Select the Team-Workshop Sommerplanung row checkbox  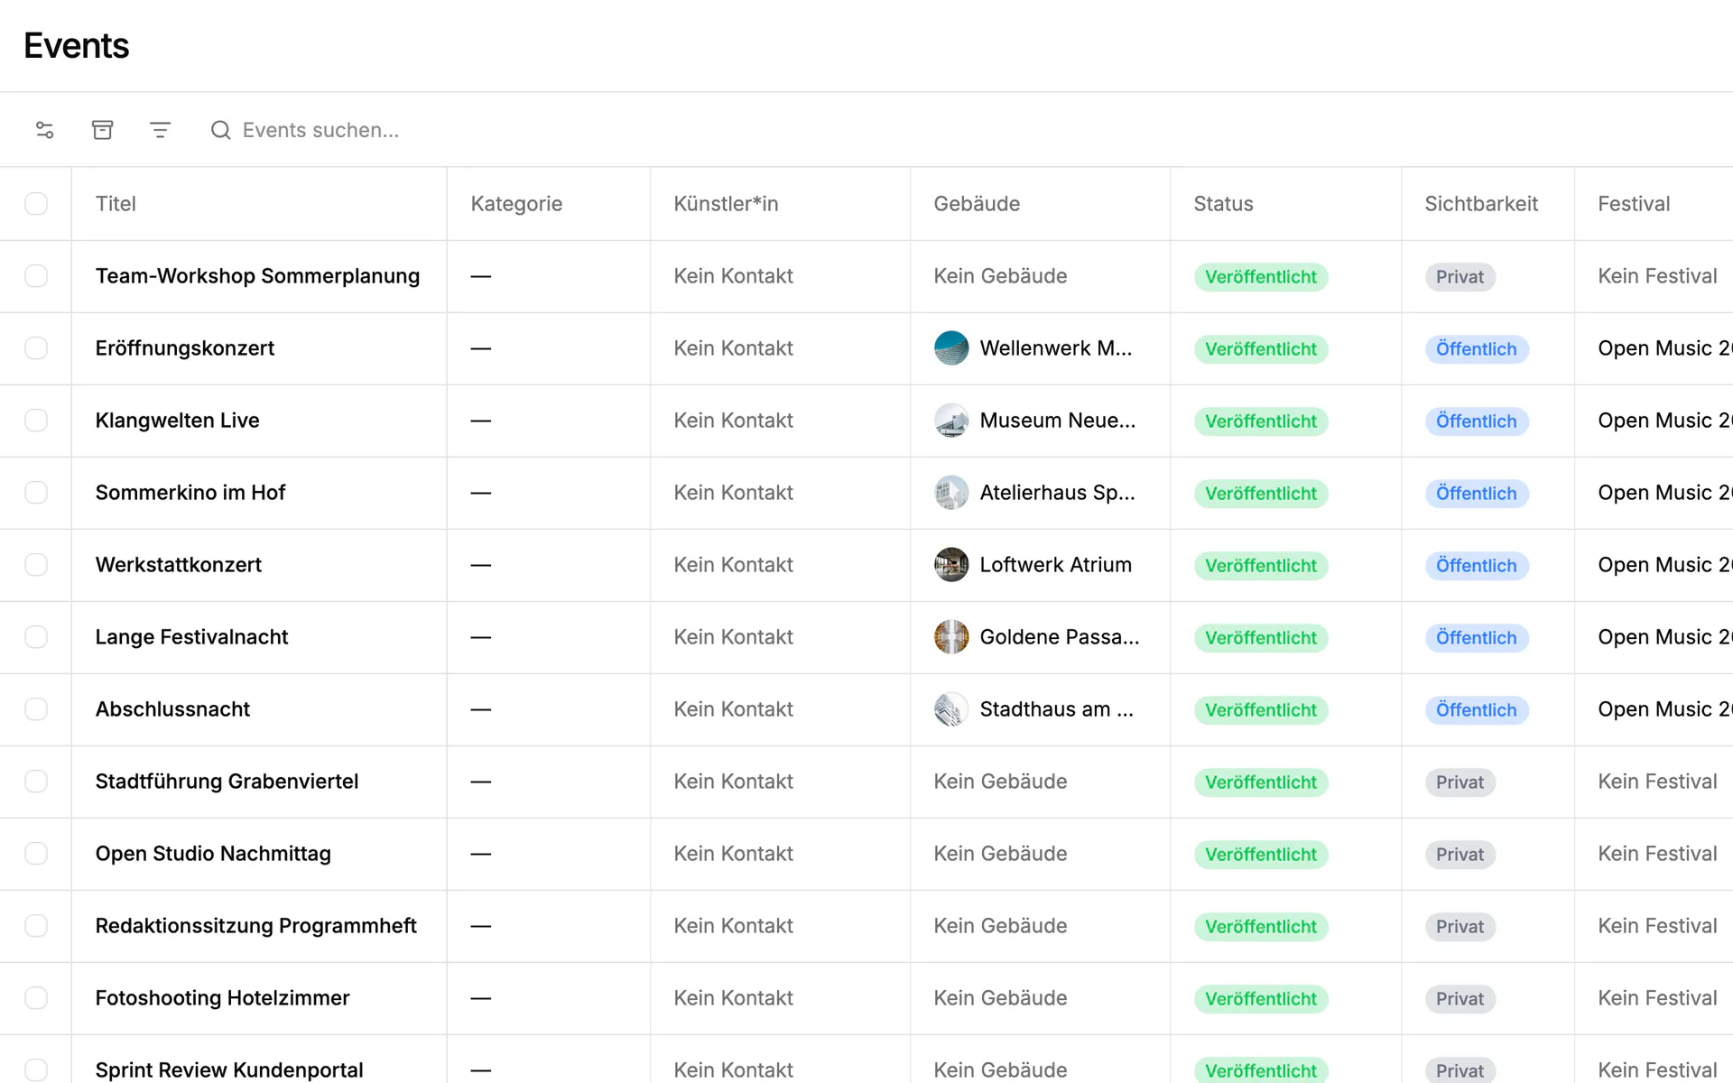(x=36, y=276)
